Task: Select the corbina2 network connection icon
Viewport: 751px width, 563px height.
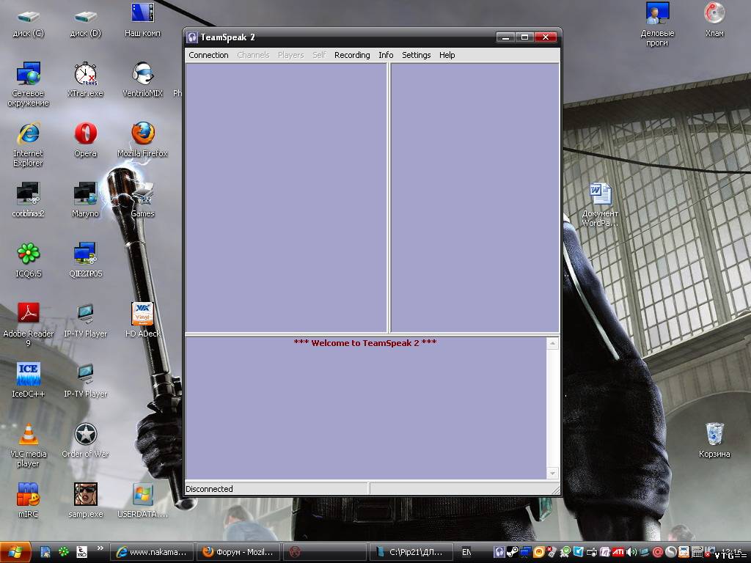Action: [29, 200]
